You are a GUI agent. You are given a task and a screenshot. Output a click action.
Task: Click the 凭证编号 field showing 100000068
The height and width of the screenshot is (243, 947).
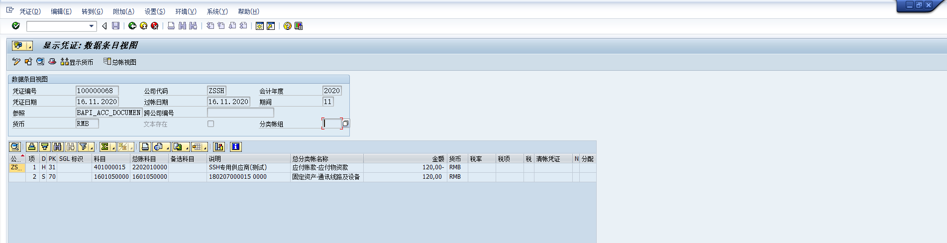[x=97, y=91]
